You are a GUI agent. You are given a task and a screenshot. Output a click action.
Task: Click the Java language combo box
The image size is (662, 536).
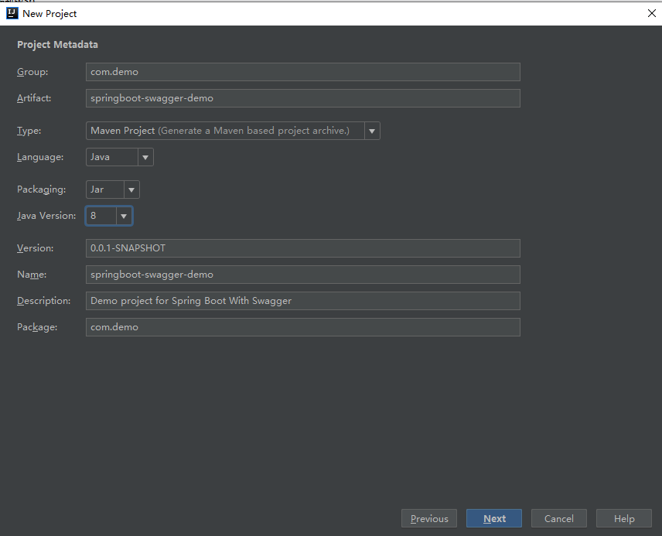click(119, 157)
